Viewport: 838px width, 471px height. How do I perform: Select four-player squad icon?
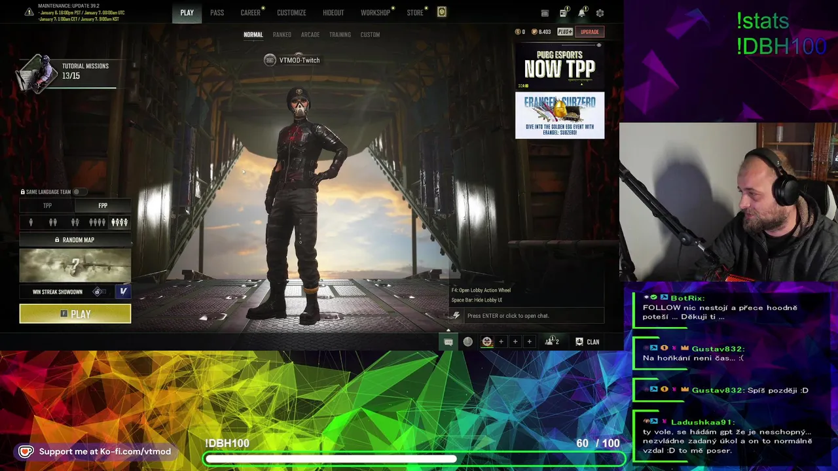point(97,222)
